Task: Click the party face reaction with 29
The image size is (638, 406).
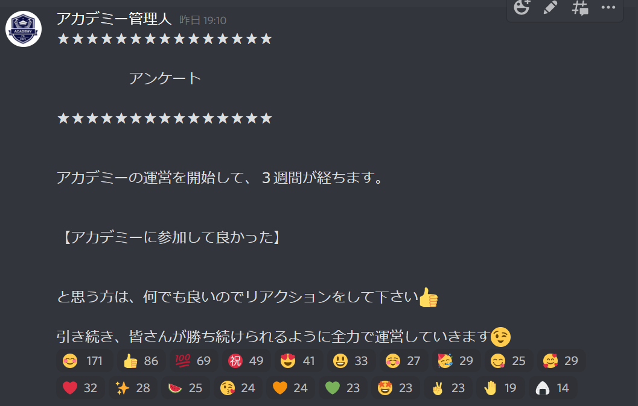Action: click(x=456, y=361)
